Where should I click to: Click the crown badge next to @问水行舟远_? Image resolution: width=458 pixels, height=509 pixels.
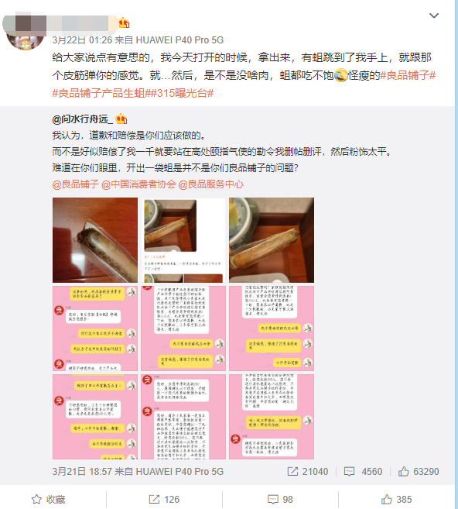(x=121, y=119)
